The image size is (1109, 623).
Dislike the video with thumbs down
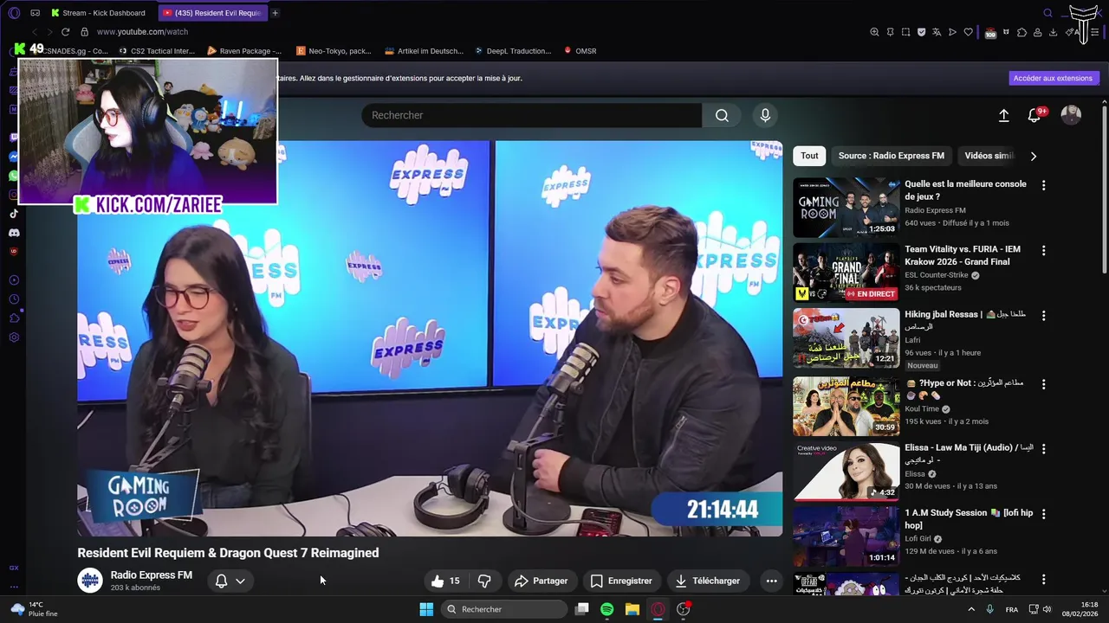coord(484,581)
